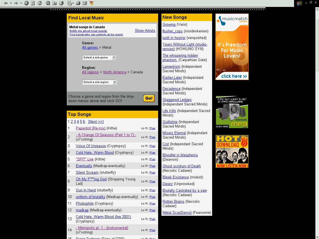Click the Windows flag logo icon
319x239 pixels.
point(299,3)
